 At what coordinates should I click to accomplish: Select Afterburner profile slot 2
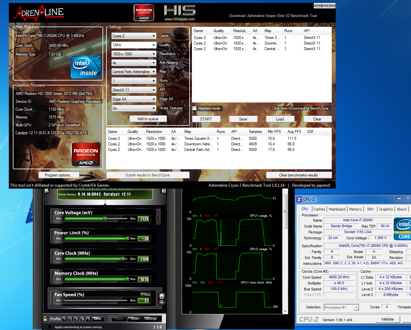click(70, 319)
